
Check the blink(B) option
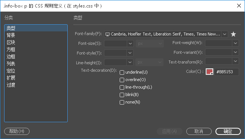coord(122,95)
